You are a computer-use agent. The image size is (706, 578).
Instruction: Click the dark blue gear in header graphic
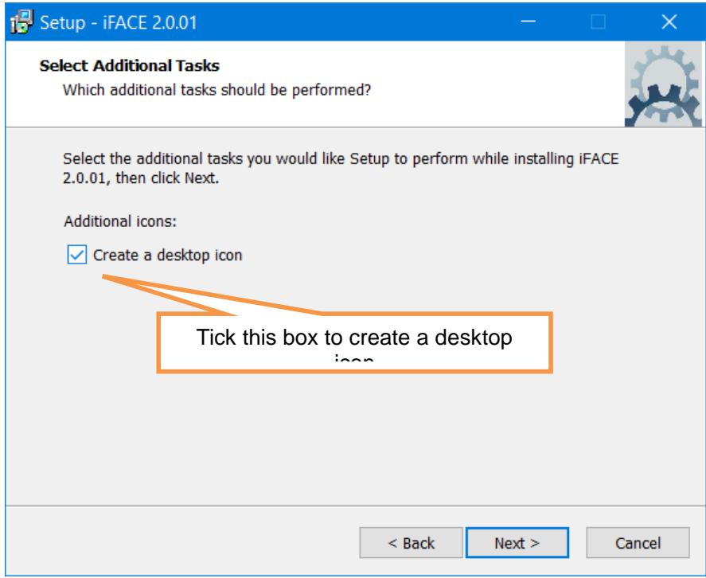tap(662, 106)
